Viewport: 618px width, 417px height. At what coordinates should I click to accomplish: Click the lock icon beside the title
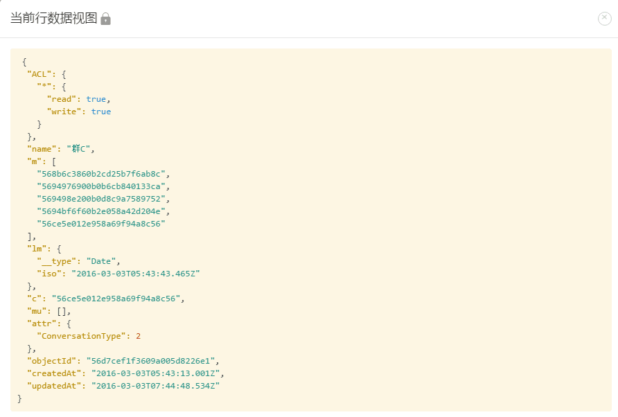click(105, 19)
